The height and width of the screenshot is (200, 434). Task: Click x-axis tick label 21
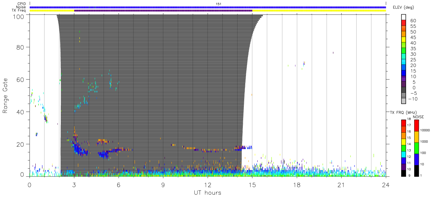pos(341,185)
